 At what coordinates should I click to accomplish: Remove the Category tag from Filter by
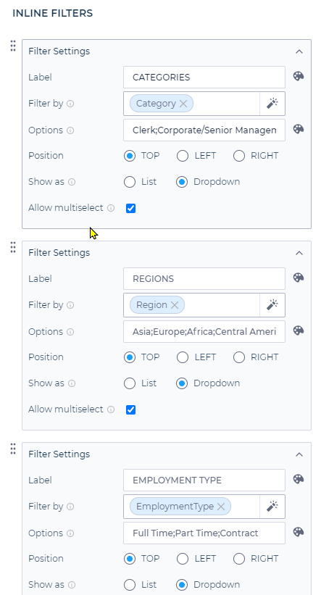[x=183, y=104]
